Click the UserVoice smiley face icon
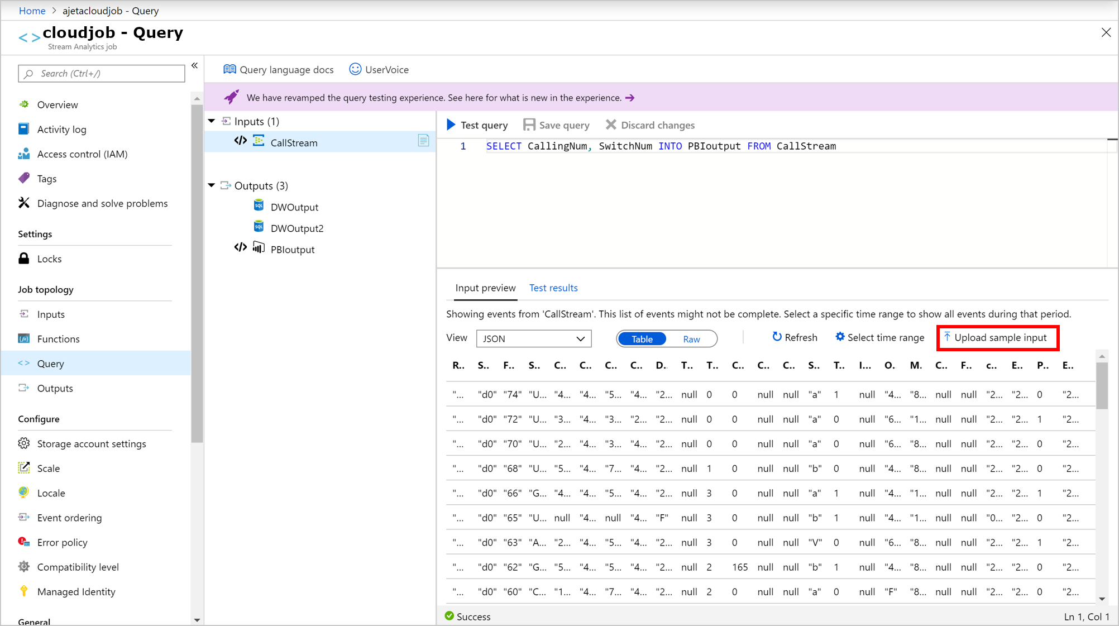Viewport: 1119px width, 626px height. pos(355,69)
